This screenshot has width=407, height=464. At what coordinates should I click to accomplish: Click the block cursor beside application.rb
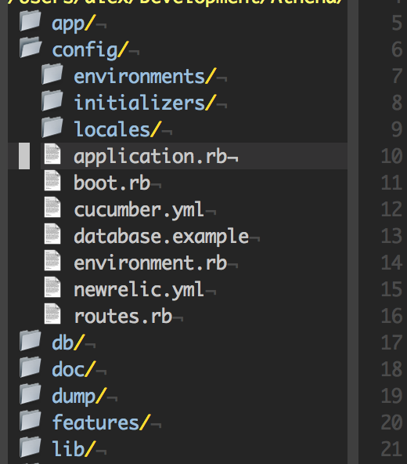pos(24,156)
